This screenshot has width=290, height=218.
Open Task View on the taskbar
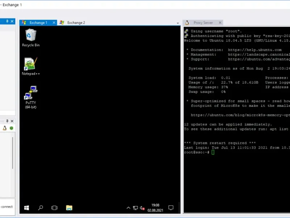54,208
